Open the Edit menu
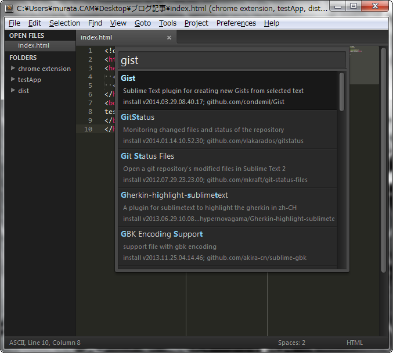The image size is (393, 353). 35,23
